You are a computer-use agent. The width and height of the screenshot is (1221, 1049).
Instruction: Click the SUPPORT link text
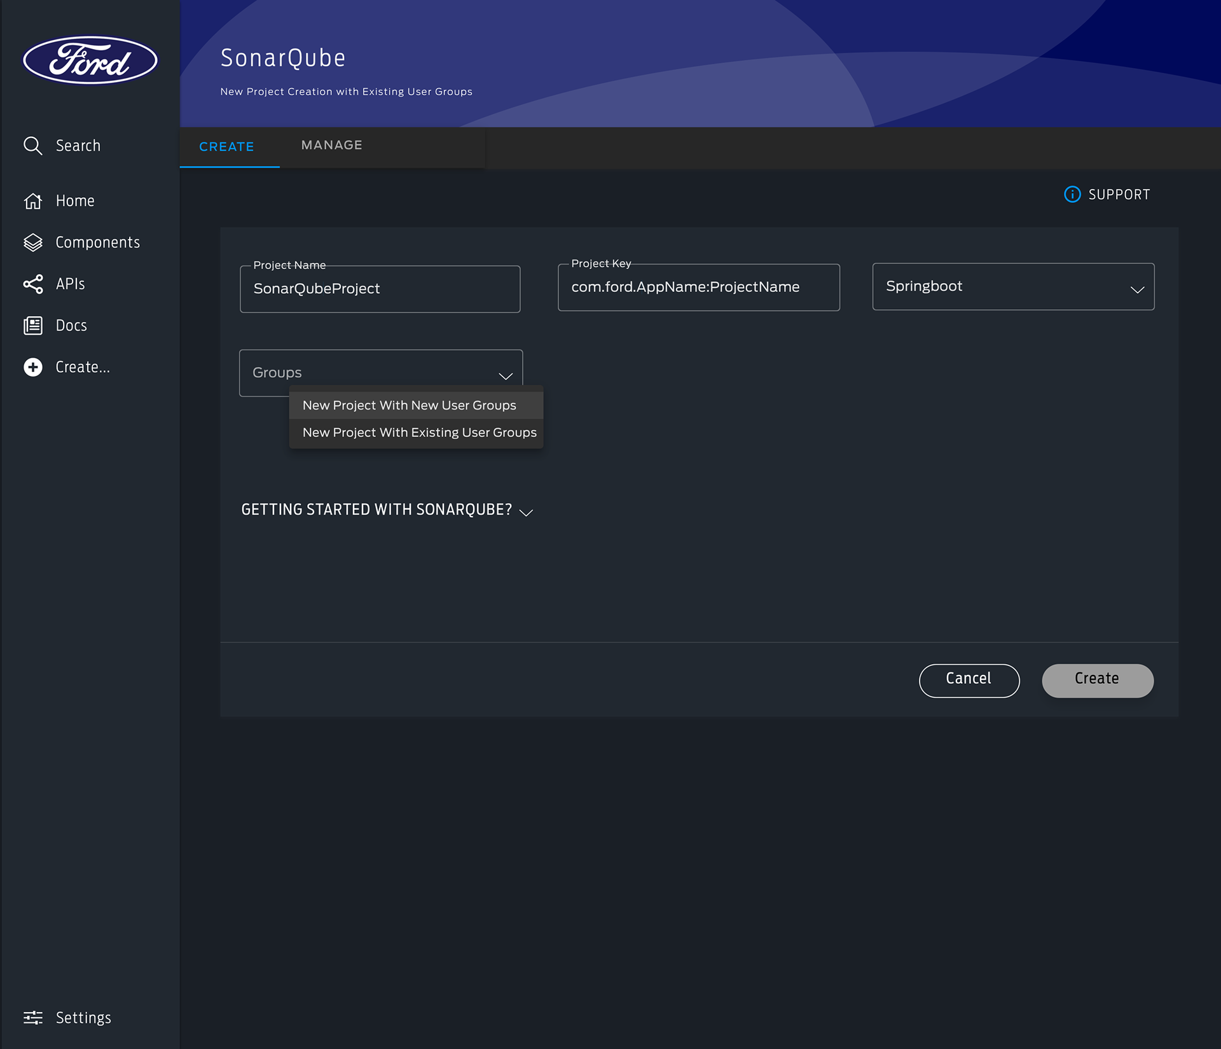[1119, 195]
